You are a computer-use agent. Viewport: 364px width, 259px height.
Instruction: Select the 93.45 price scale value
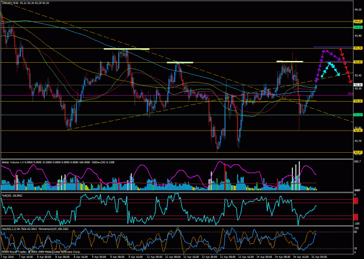358,75
